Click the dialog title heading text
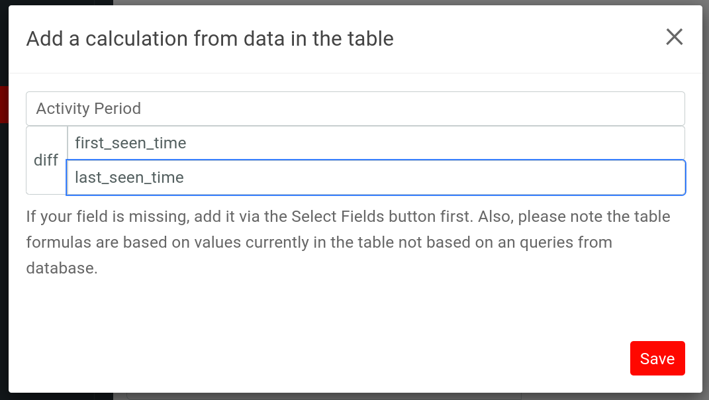Image resolution: width=709 pixels, height=400 pixels. point(210,39)
